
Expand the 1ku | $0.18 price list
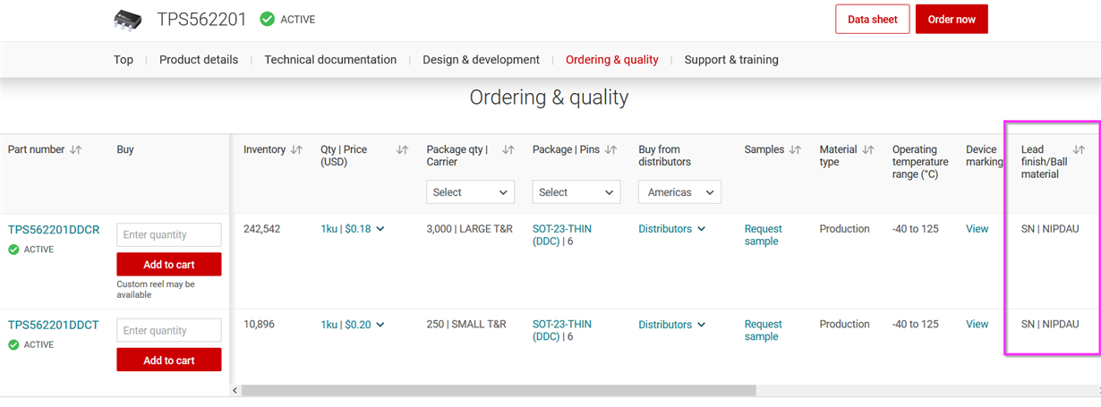pos(353,229)
